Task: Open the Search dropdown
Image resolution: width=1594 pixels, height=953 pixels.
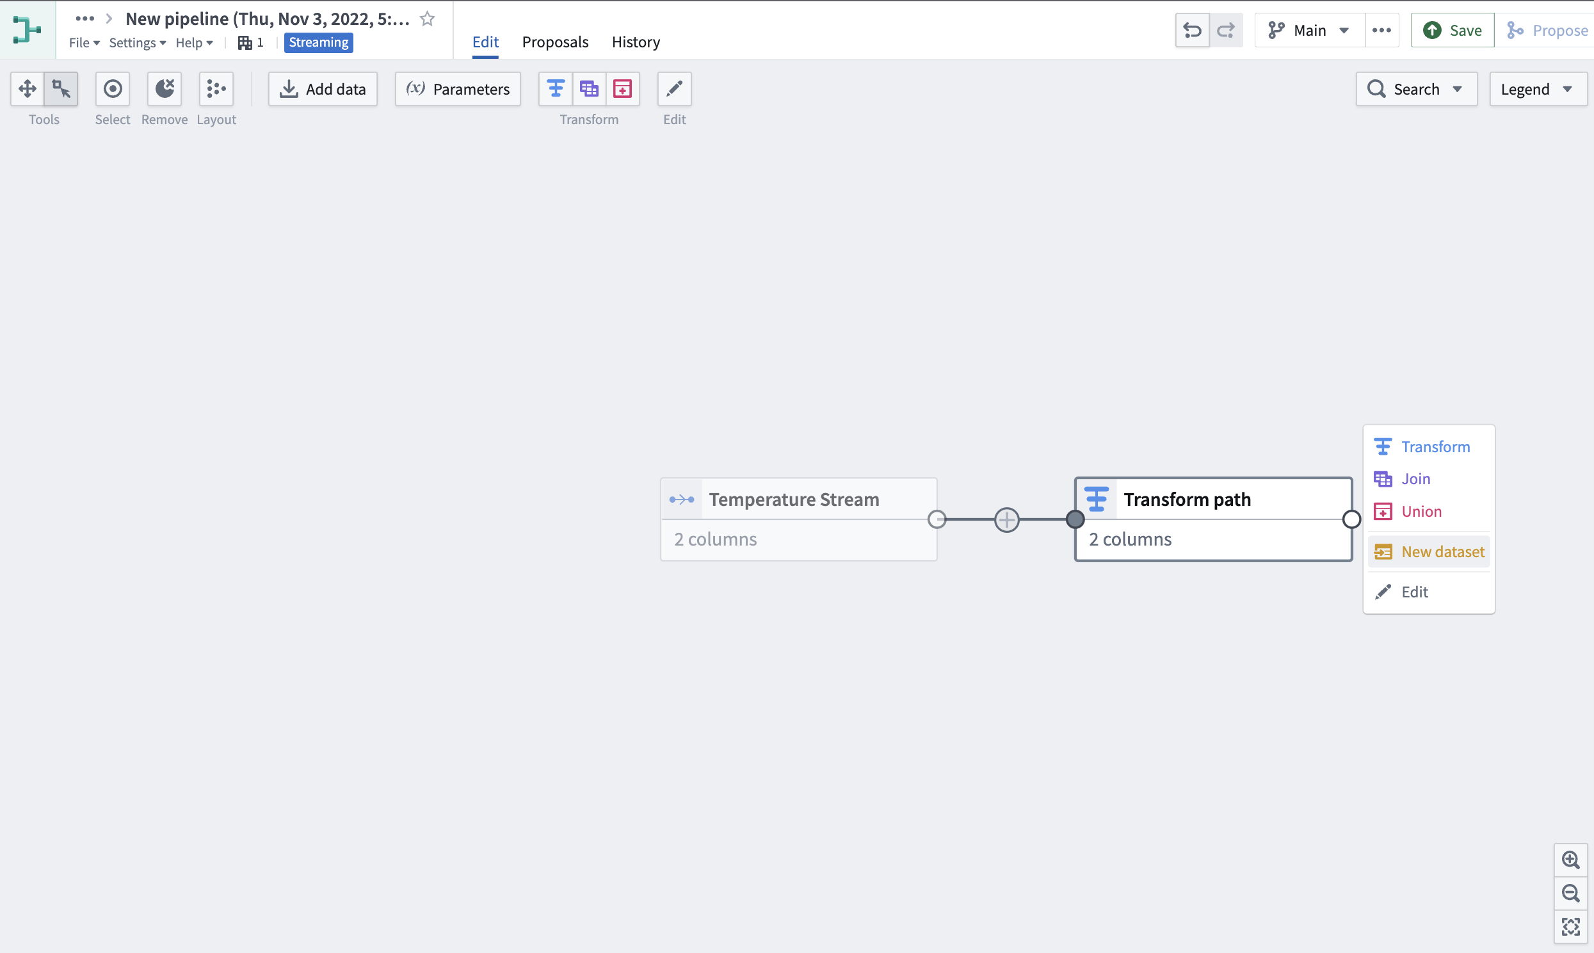Action: [1417, 89]
